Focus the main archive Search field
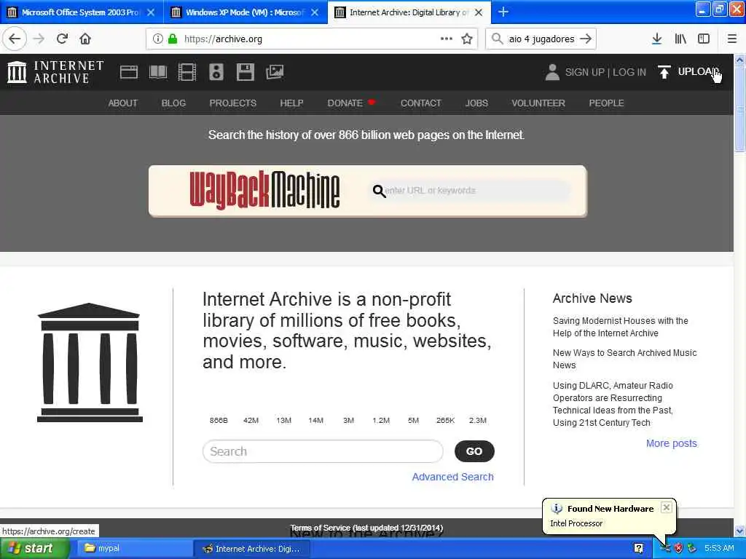The image size is (746, 559). pyautogui.click(x=323, y=451)
